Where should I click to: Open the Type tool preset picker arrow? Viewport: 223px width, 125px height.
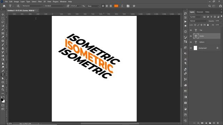(x=13, y=6)
